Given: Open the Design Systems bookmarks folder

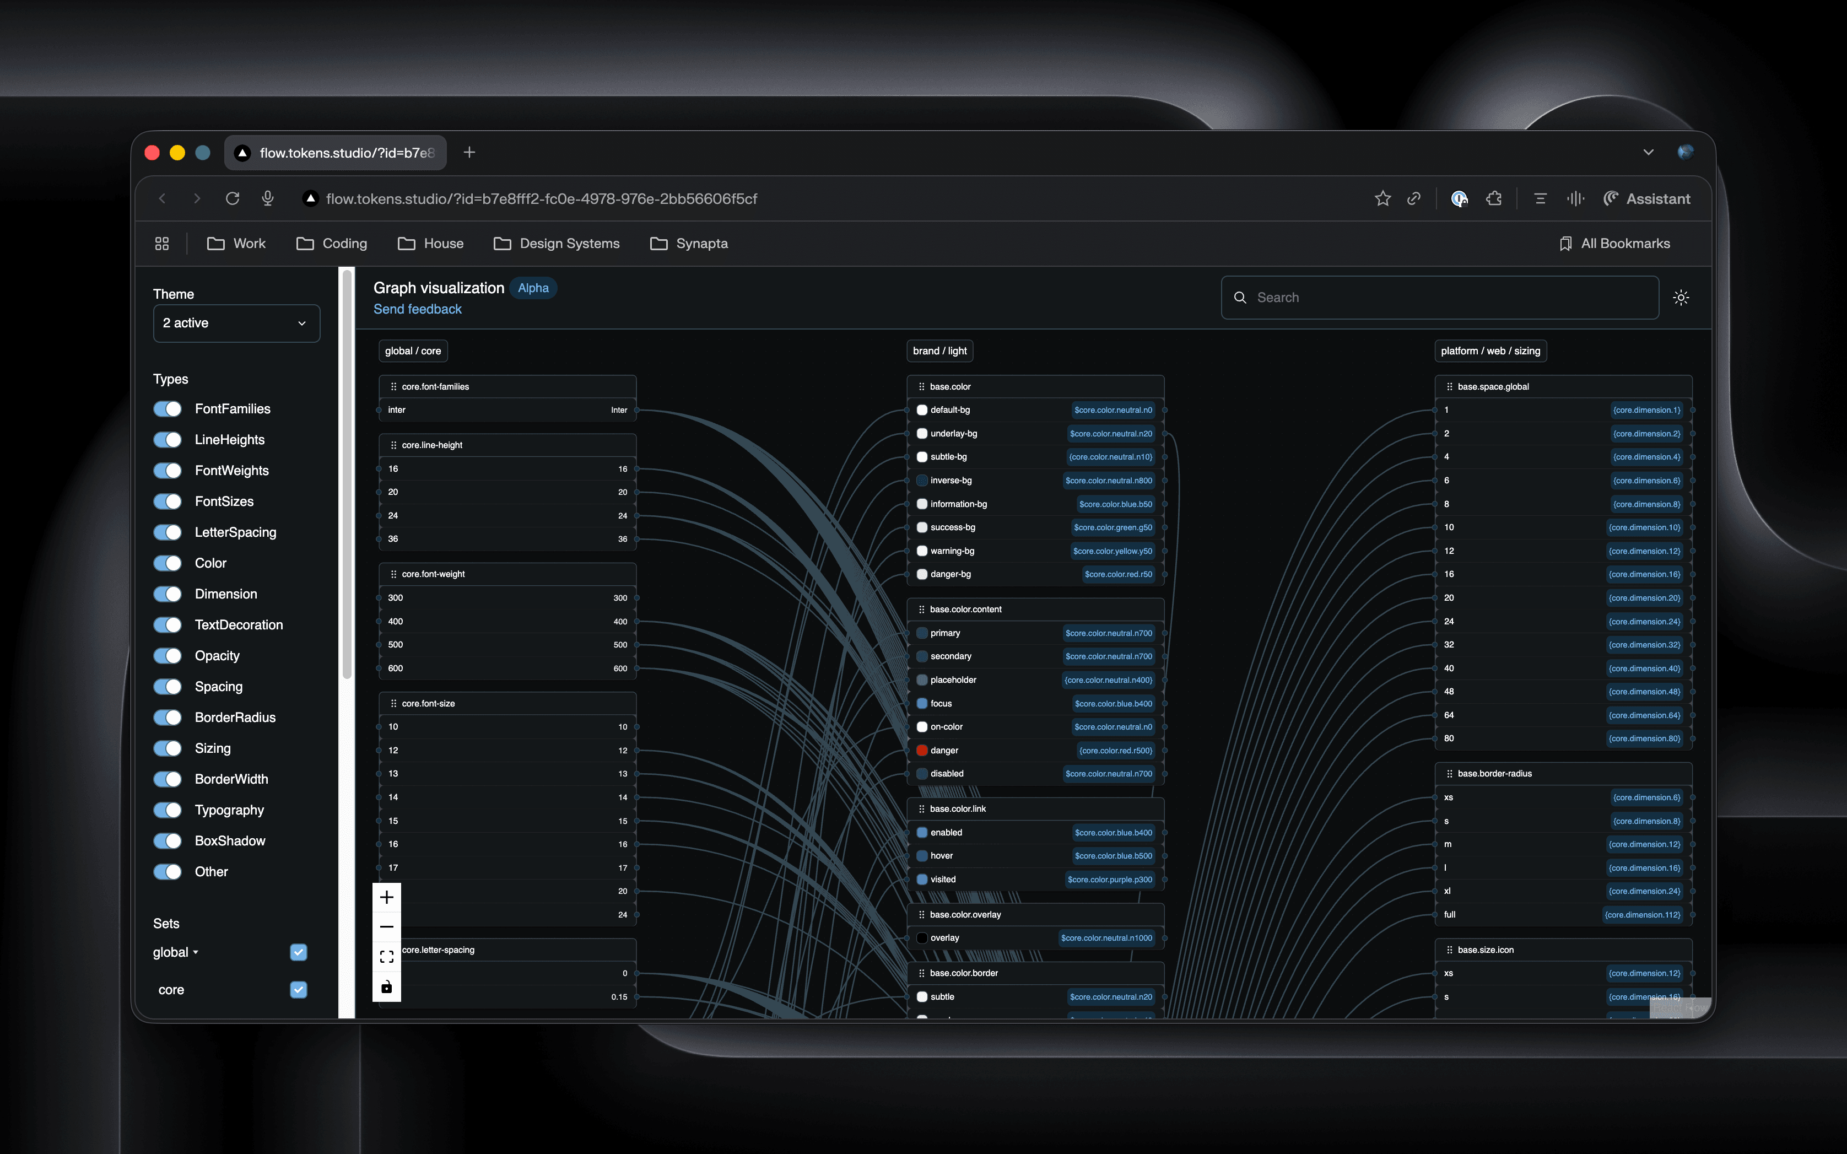Looking at the screenshot, I should [557, 244].
